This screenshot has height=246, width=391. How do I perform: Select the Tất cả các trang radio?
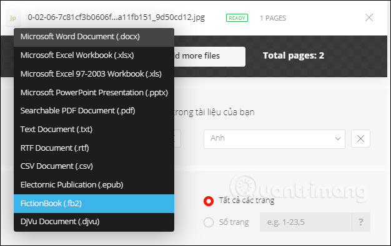pos(209,201)
